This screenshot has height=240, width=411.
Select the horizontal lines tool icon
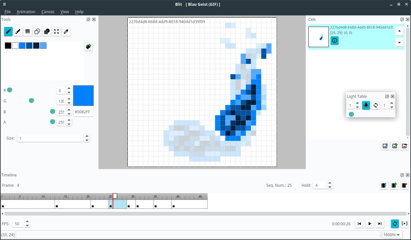click(28, 31)
